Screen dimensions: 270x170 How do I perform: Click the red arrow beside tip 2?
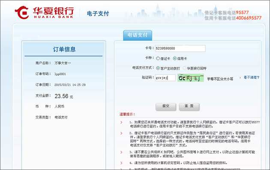(x=121, y=133)
